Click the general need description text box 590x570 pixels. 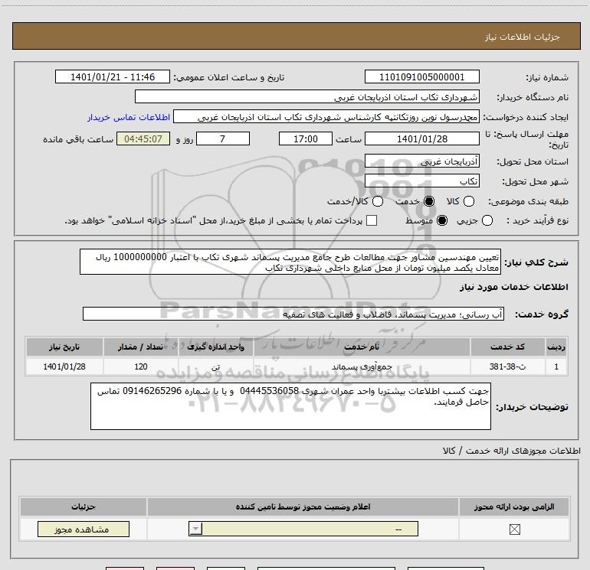click(x=290, y=262)
